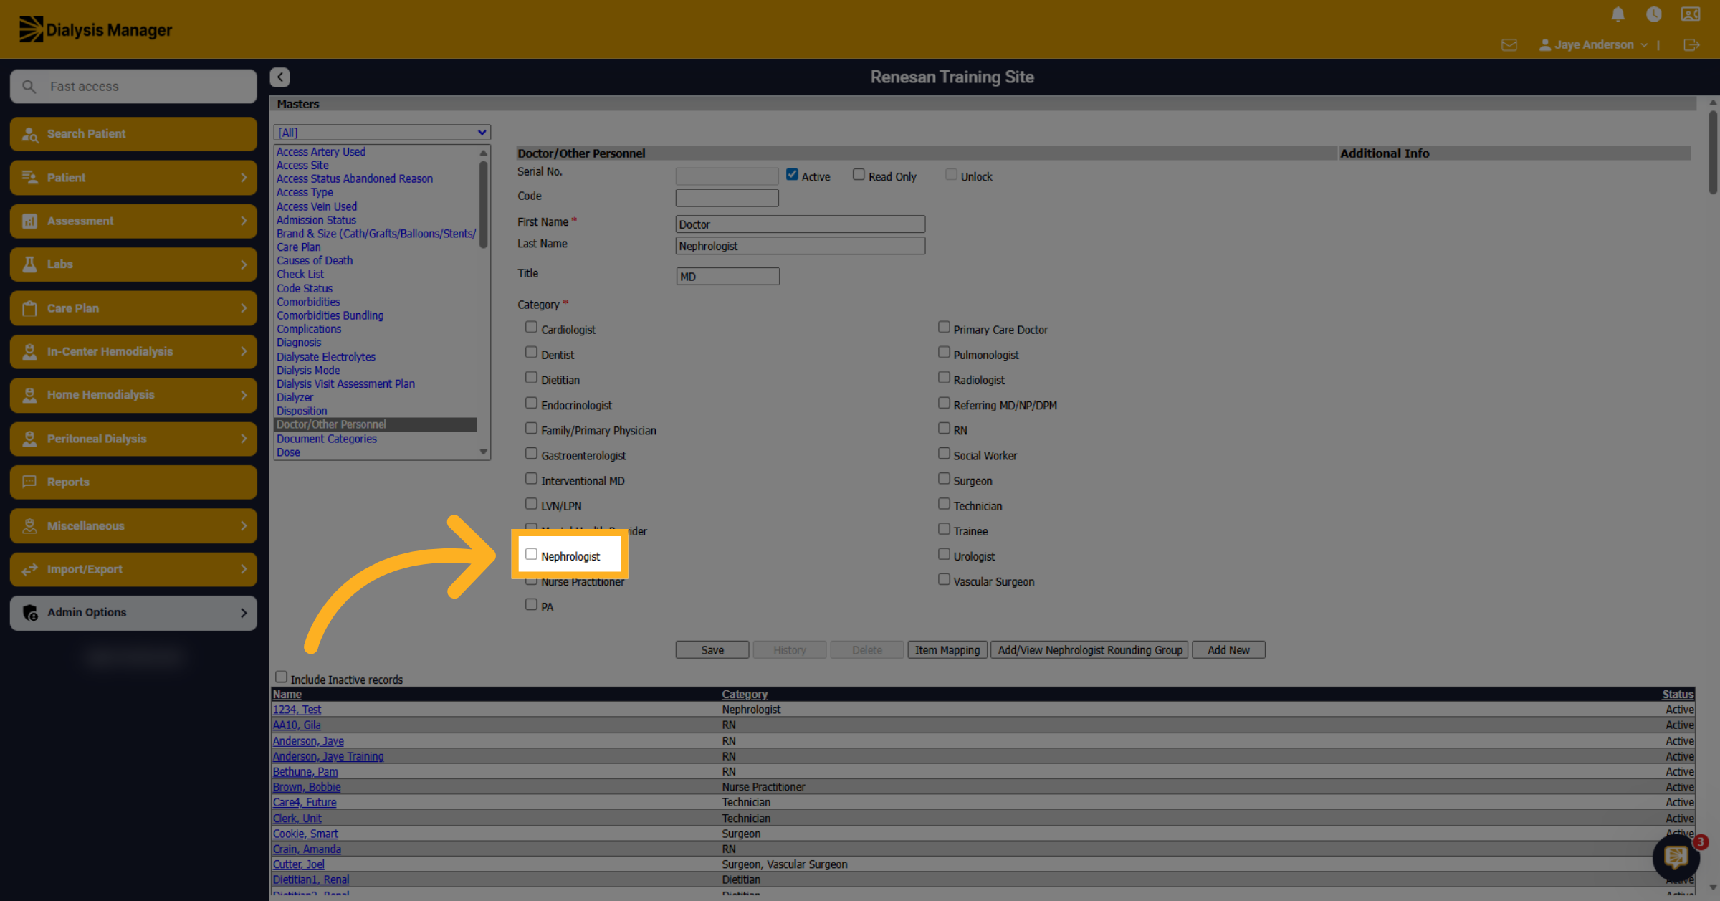1720x901 pixels.
Task: Open the Reports sidebar item
Action: click(133, 482)
